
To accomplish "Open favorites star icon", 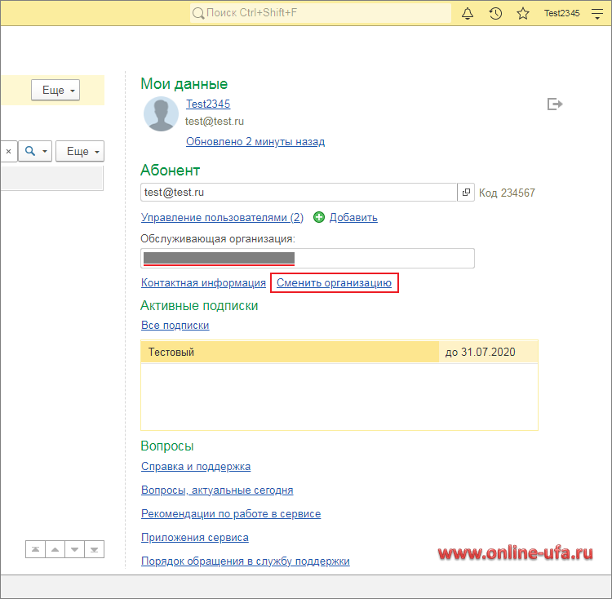I will (522, 14).
